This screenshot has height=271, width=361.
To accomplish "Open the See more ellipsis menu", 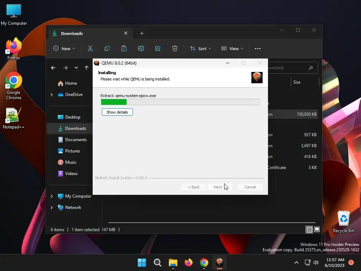I will pos(258,49).
